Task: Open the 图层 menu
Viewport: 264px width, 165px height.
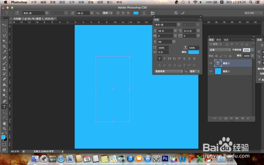Action: coord(62,2)
